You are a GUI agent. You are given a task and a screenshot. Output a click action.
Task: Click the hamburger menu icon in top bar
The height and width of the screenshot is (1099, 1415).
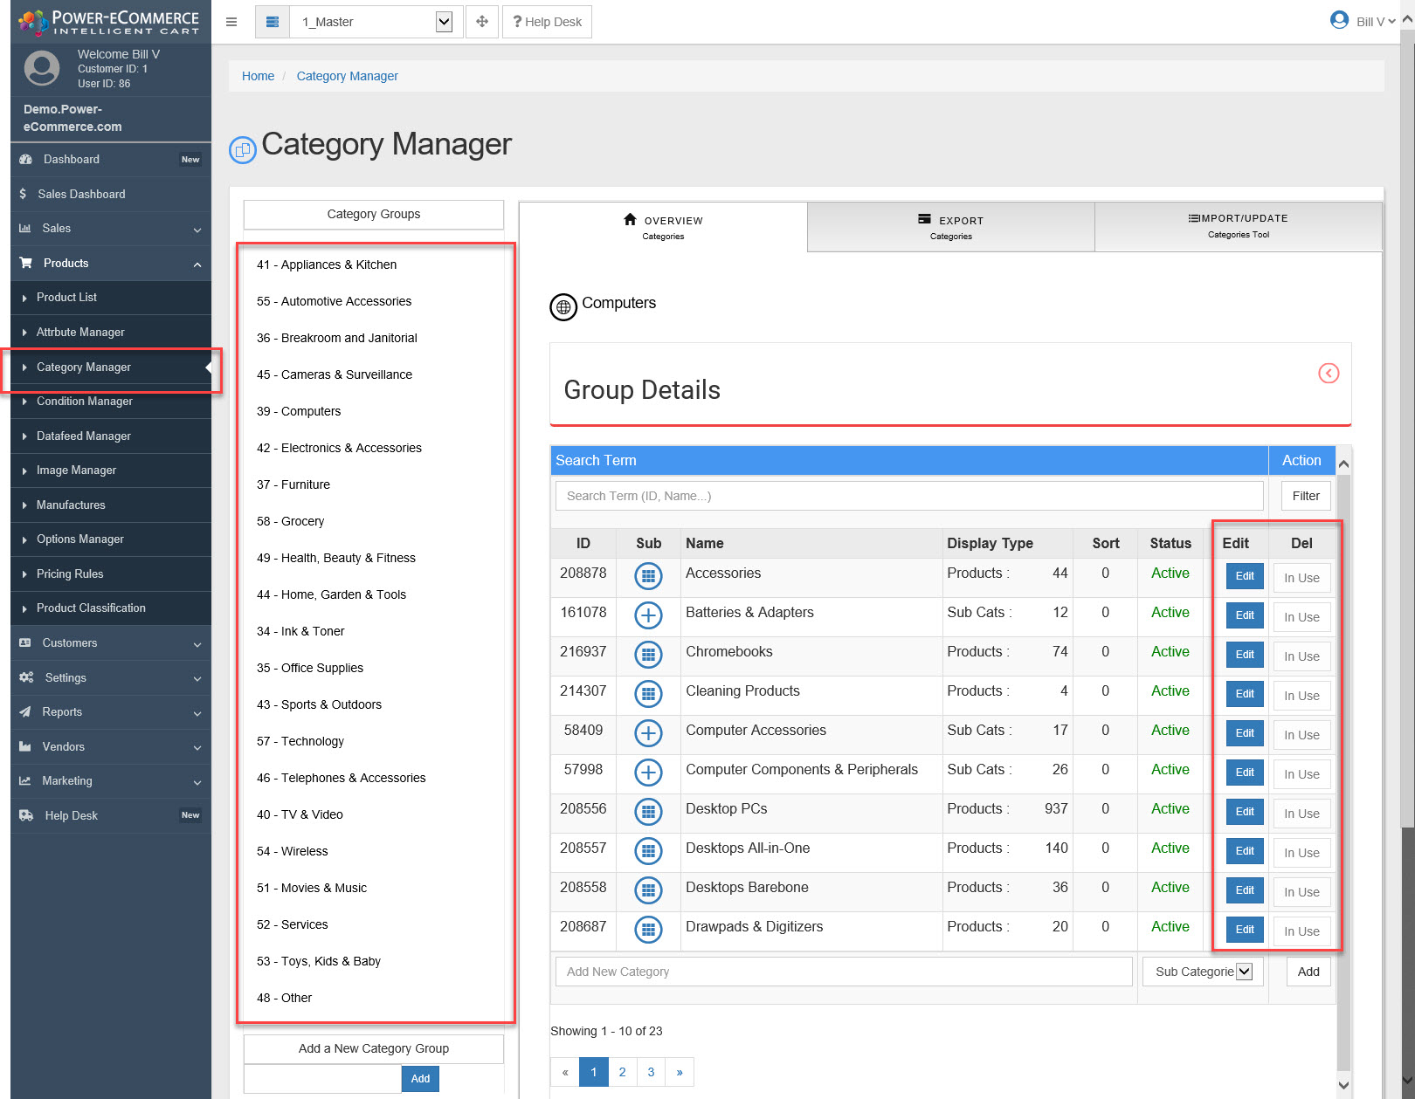tap(231, 22)
